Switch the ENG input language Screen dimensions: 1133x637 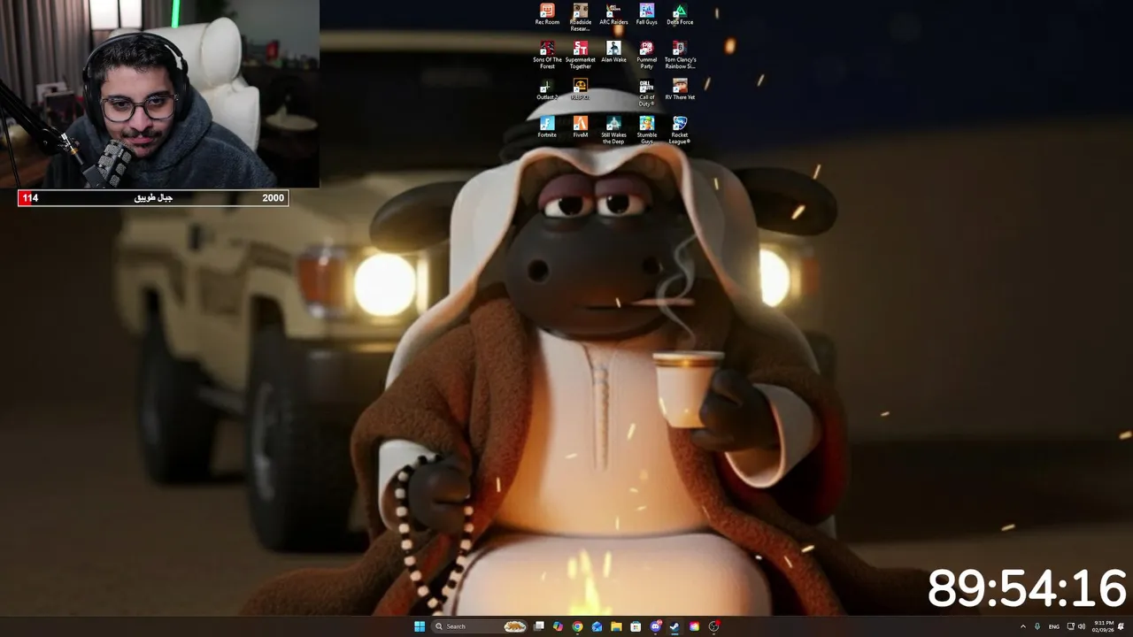coord(1054,626)
